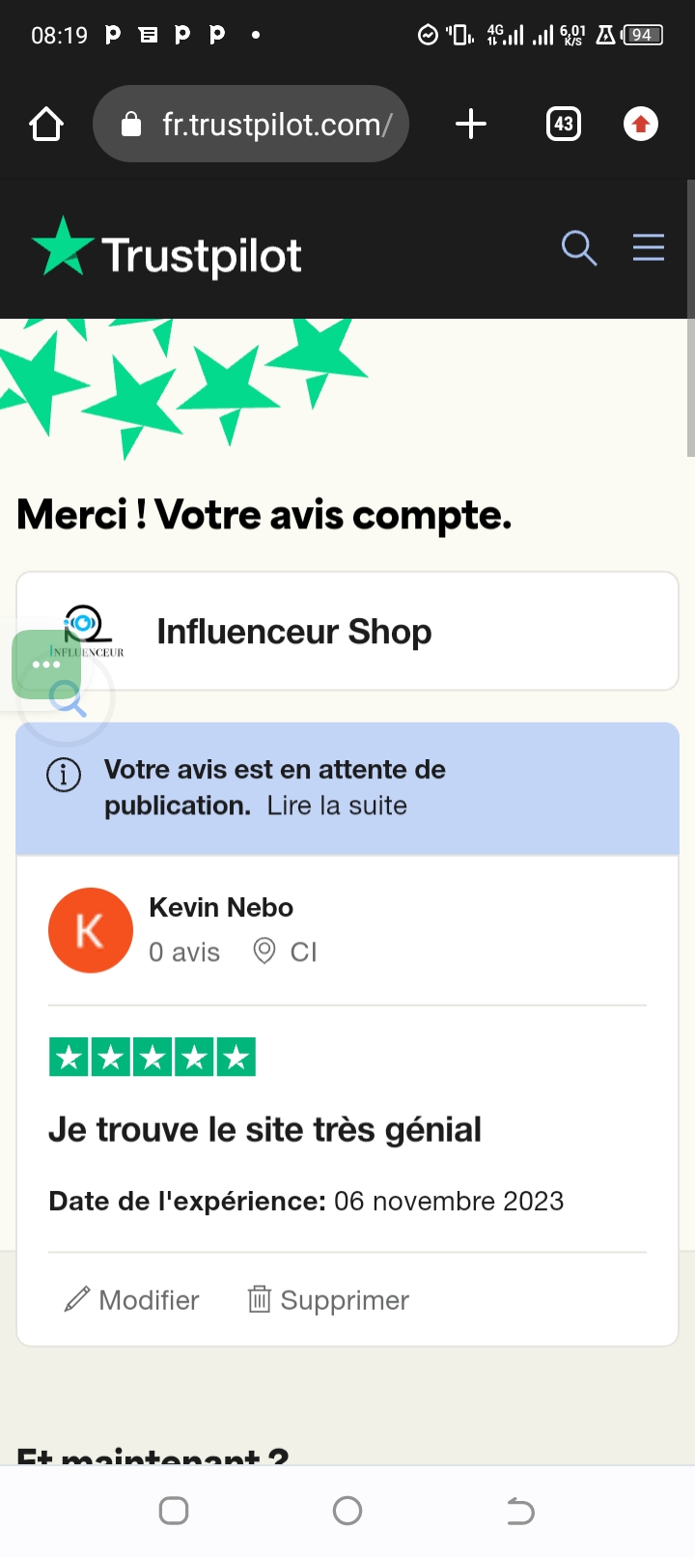695x1557 pixels.
Task: Tap the red update arrow icon
Action: (x=640, y=125)
